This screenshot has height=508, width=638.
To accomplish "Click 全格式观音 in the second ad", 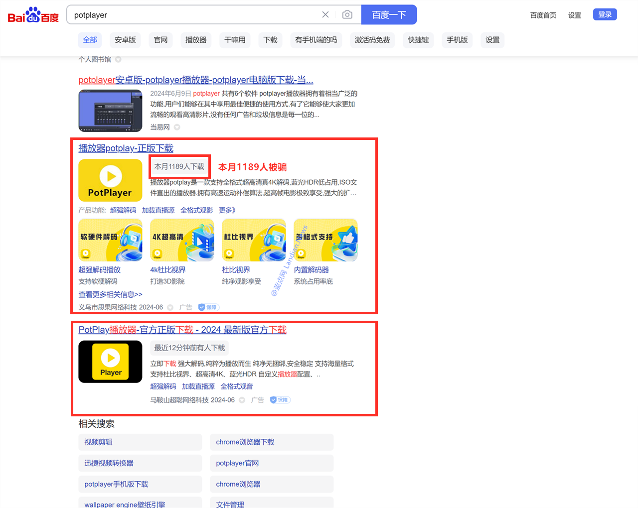I will click(x=237, y=386).
